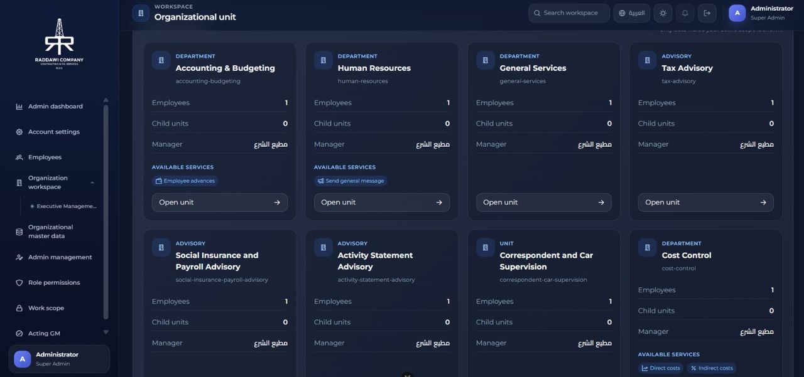Image resolution: width=804 pixels, height=377 pixels.
Task: Toggle the light/dark theme sun icon
Action: pyautogui.click(x=663, y=13)
